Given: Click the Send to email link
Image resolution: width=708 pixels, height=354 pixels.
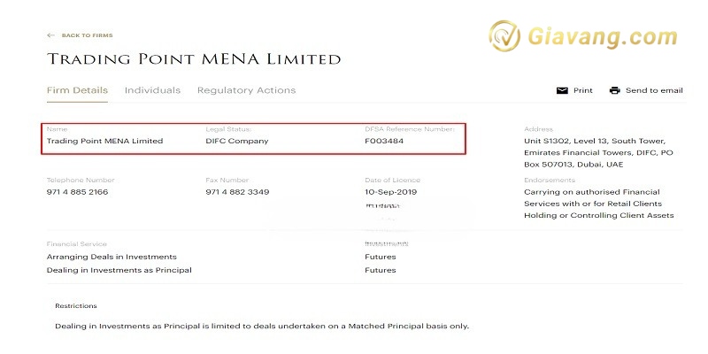Looking at the screenshot, I should (x=654, y=90).
